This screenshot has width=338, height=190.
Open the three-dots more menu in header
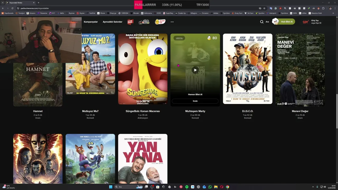pos(172,22)
